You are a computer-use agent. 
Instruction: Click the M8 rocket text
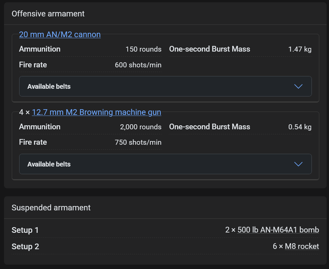pos(302,247)
